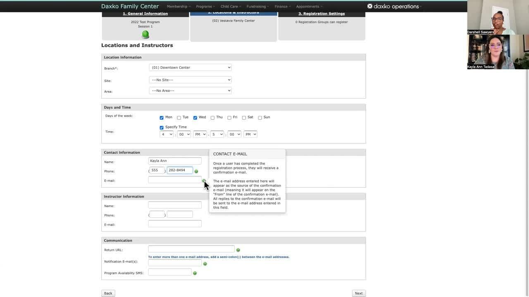Viewport: 529px width, 297px height.
Task: Check the Fri day checkbox
Action: (229, 118)
